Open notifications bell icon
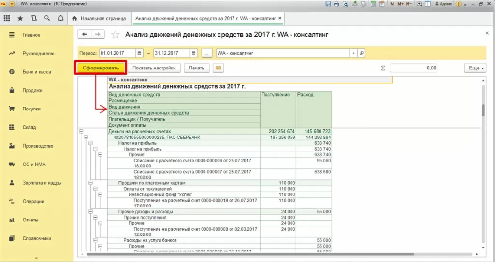 (x=60, y=18)
